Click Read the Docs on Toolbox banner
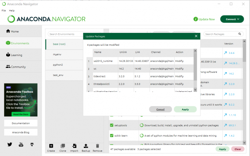Screen dimensions: 250x156 [21, 114]
